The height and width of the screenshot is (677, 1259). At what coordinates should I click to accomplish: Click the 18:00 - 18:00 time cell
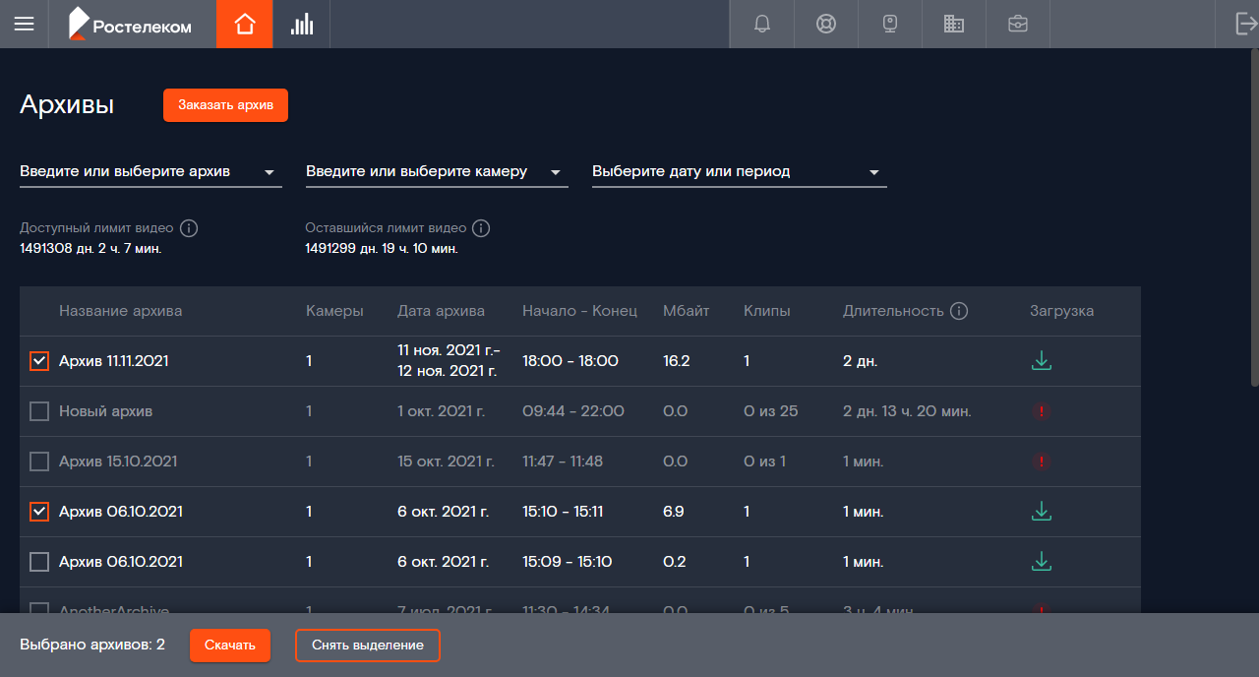[570, 361]
